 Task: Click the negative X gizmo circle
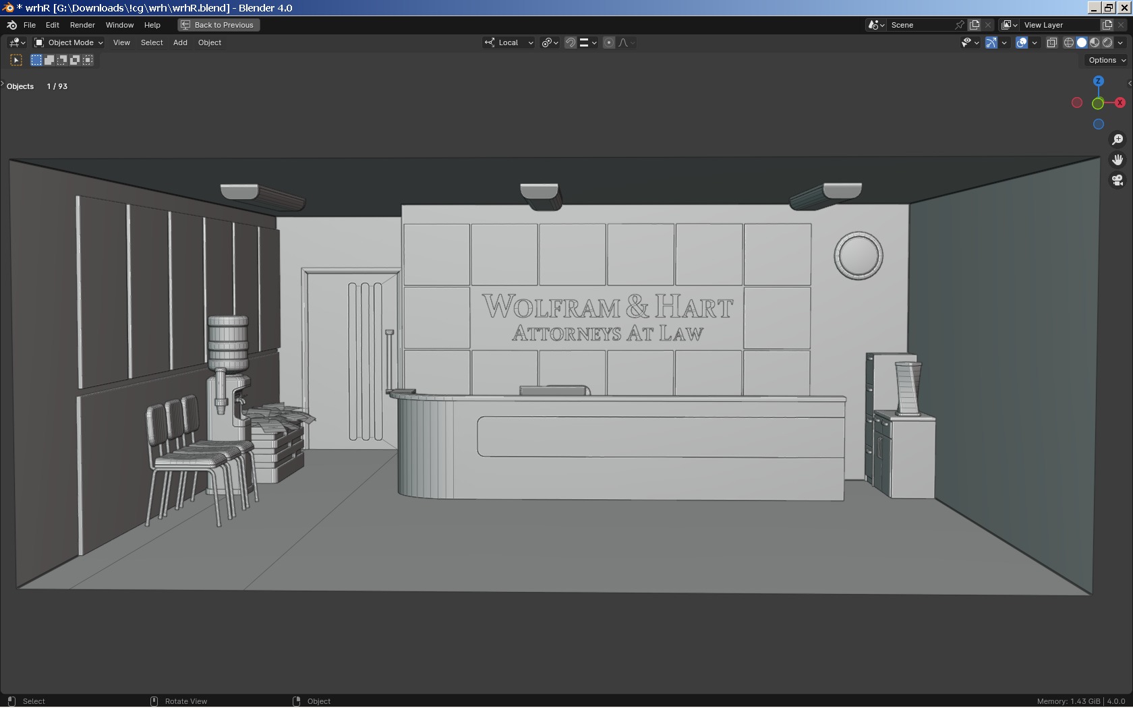click(x=1077, y=102)
